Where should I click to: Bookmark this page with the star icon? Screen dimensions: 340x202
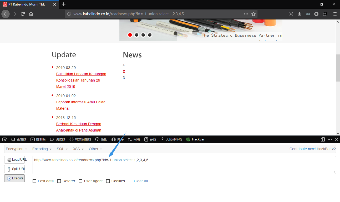tap(253, 14)
